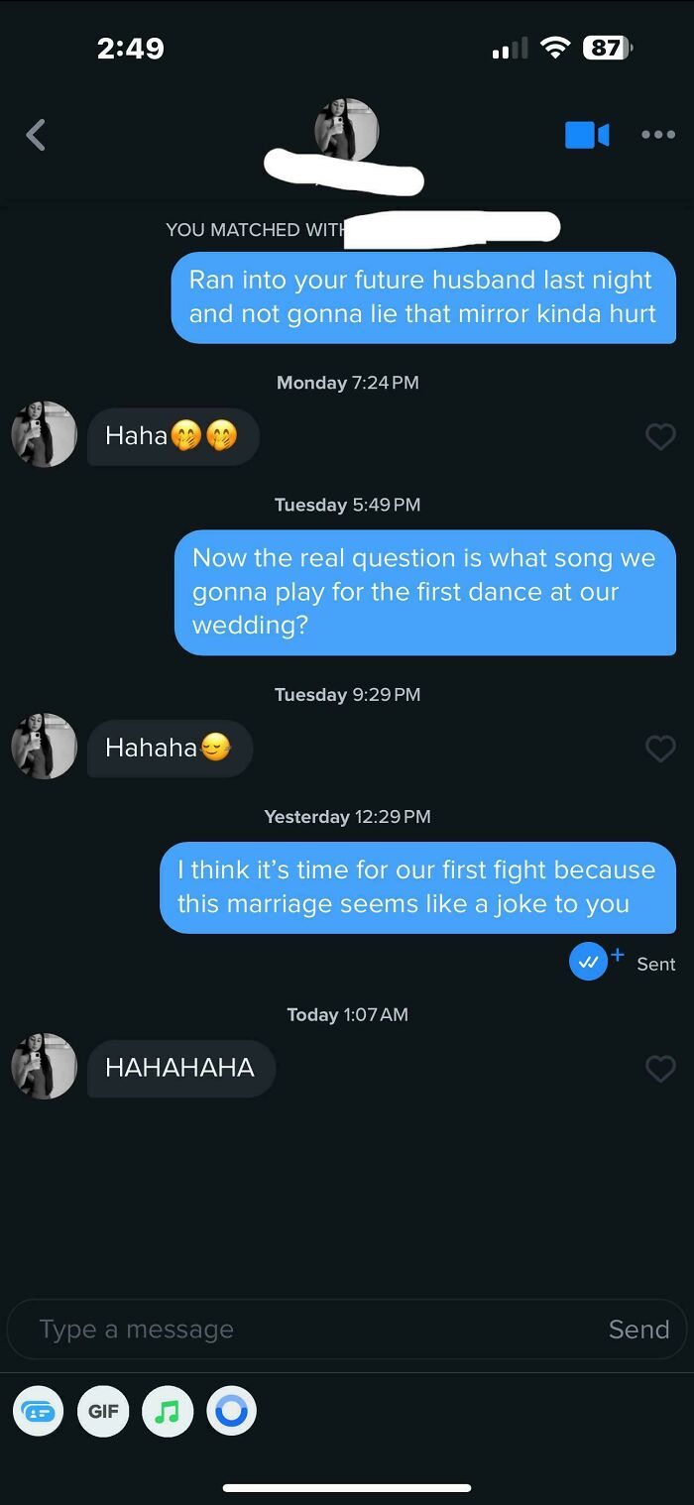
Task: Like the "HAHAHAHA" message with the heart
Action: pyautogui.click(x=660, y=1069)
